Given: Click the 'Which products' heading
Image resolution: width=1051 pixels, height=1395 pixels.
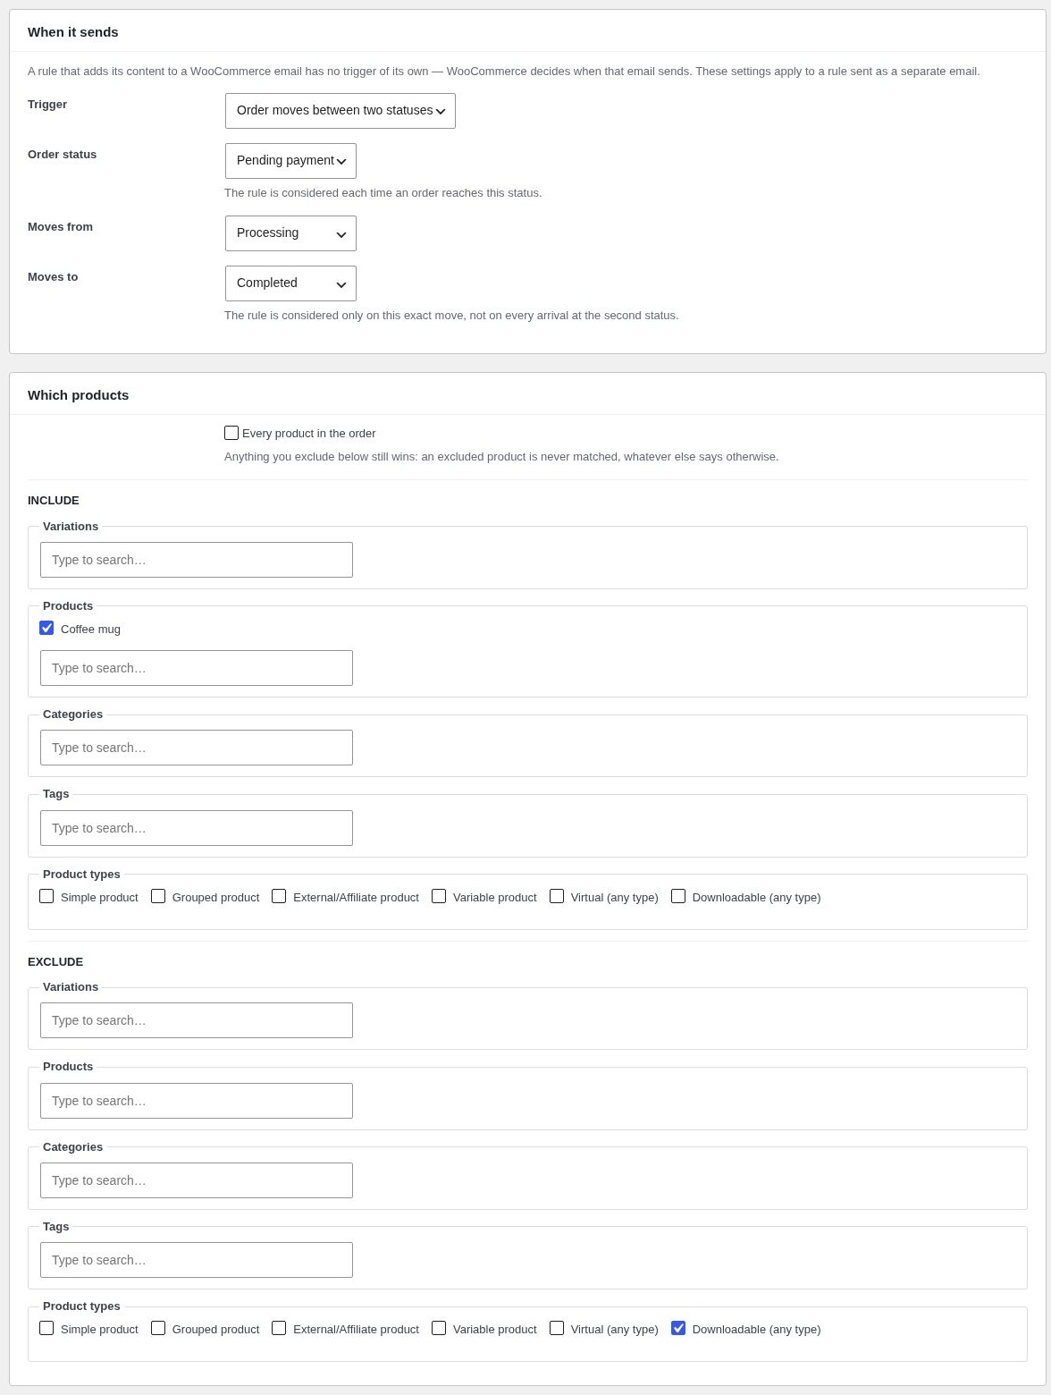Looking at the screenshot, I should (x=79, y=395).
